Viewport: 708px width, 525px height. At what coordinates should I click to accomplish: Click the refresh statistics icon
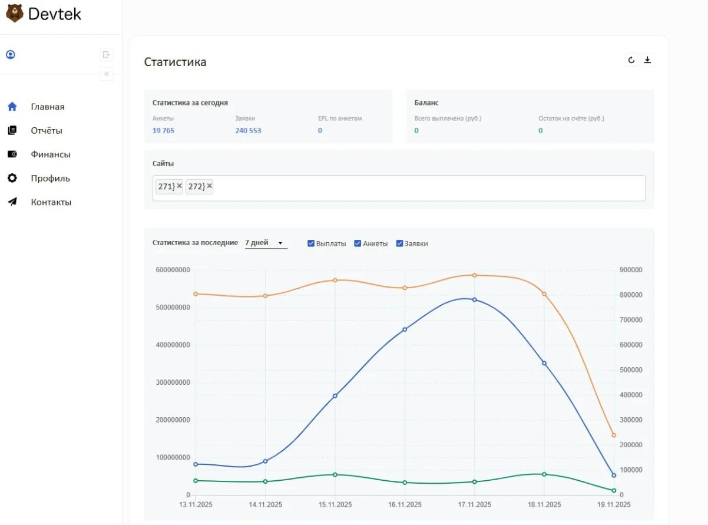tap(631, 60)
